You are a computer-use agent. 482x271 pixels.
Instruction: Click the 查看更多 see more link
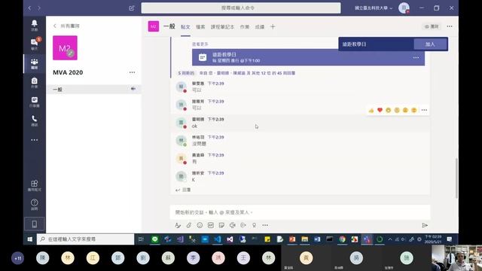click(200, 44)
